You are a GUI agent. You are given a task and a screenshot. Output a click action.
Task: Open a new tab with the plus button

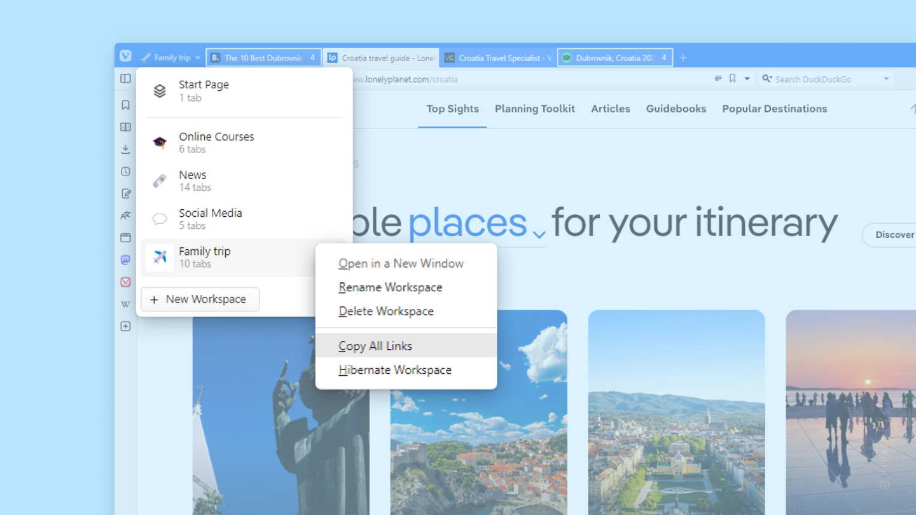pyautogui.click(x=683, y=58)
